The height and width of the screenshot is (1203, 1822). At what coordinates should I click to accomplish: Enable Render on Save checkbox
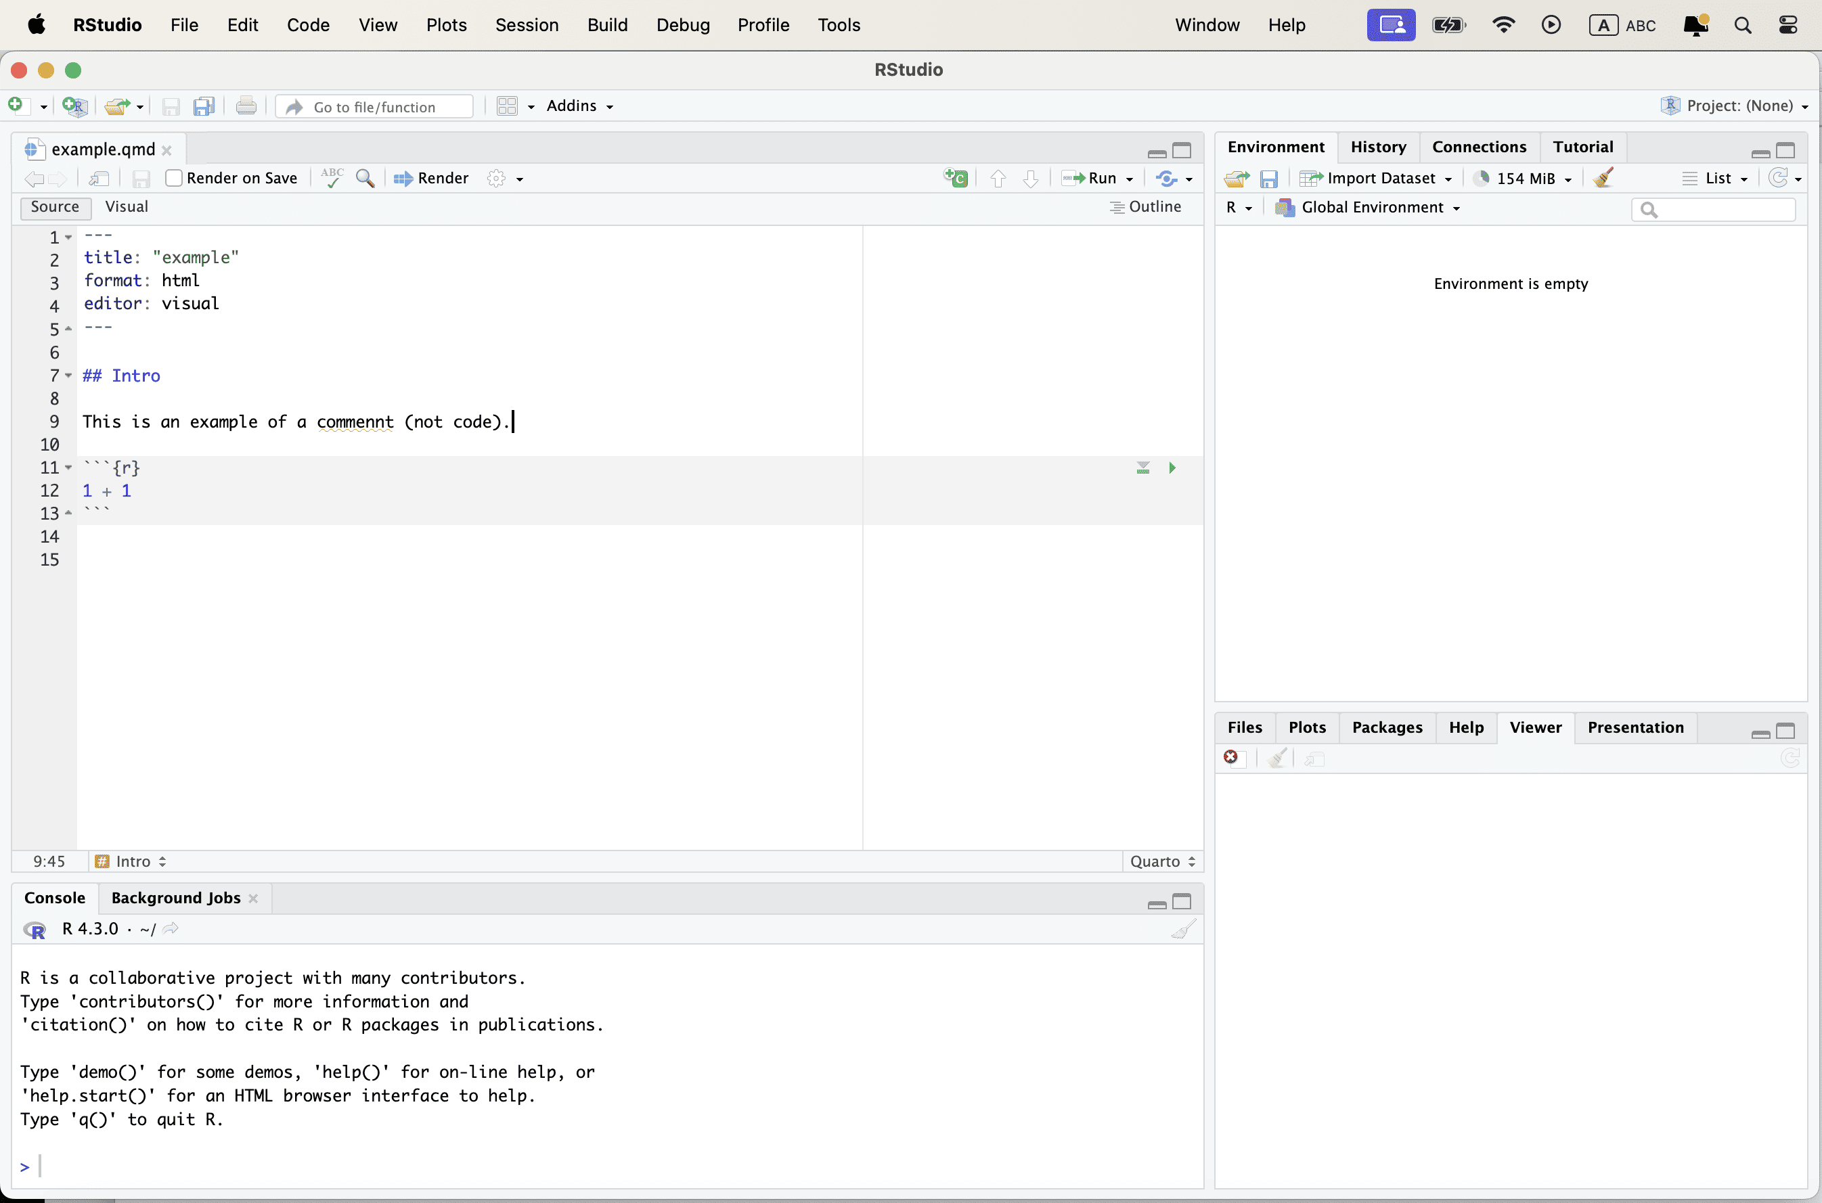(174, 178)
